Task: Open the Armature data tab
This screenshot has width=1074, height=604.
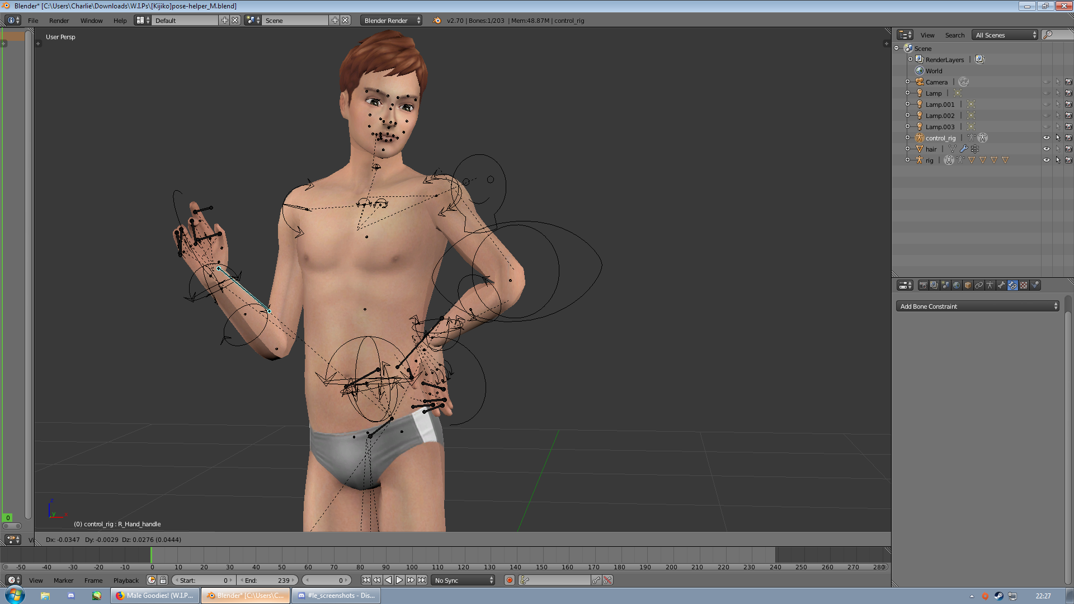Action: [x=990, y=285]
